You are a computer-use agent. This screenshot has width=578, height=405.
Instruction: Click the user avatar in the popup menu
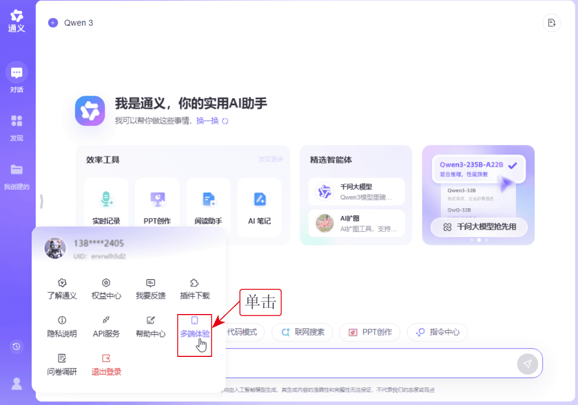[x=55, y=248]
